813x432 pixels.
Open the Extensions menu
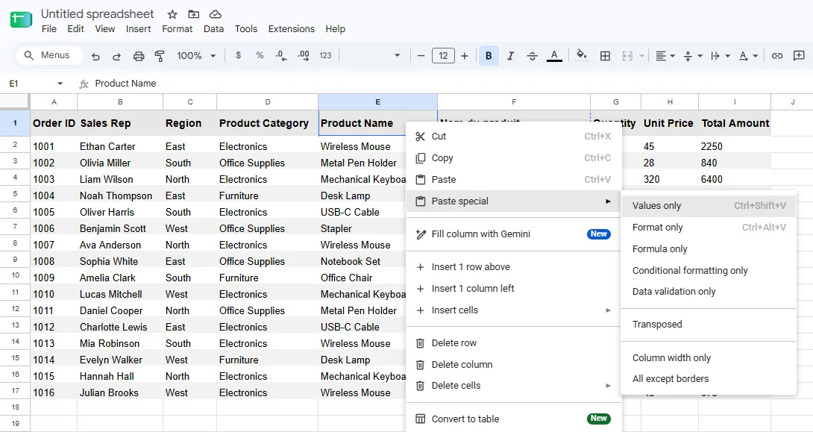pos(292,29)
